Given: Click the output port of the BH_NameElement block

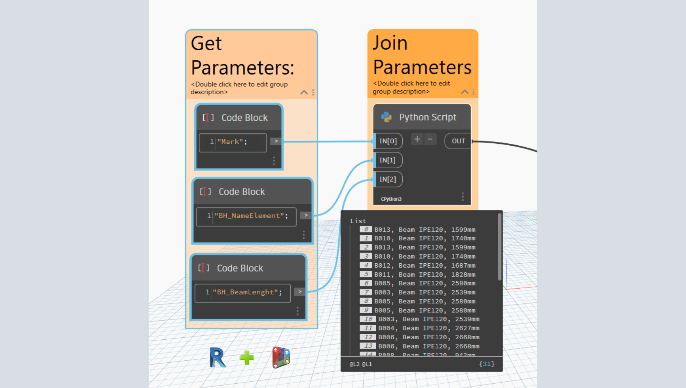Looking at the screenshot, I should pos(306,215).
